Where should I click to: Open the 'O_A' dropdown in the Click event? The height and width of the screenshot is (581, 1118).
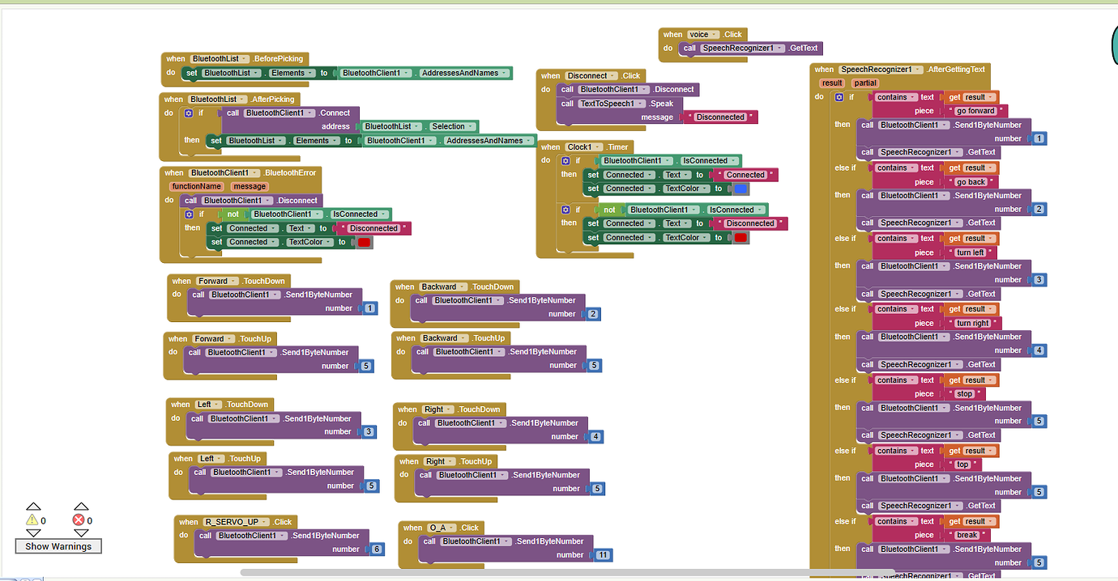click(x=441, y=528)
